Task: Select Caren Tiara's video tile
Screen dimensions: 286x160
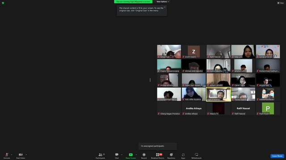Action: (243, 80)
